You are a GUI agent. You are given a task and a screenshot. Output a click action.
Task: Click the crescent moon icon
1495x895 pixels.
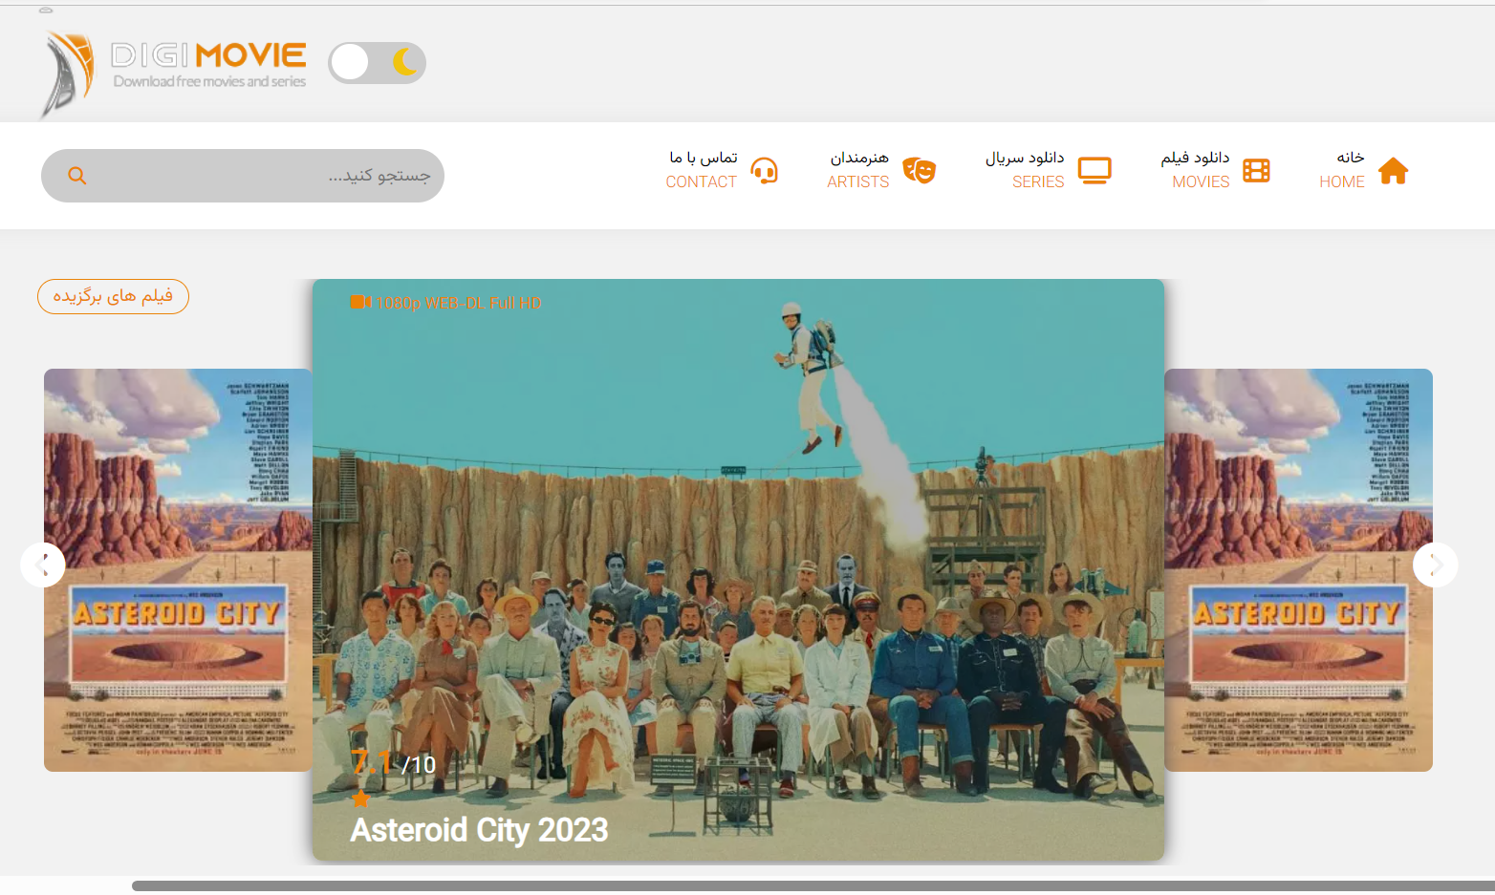pyautogui.click(x=405, y=63)
